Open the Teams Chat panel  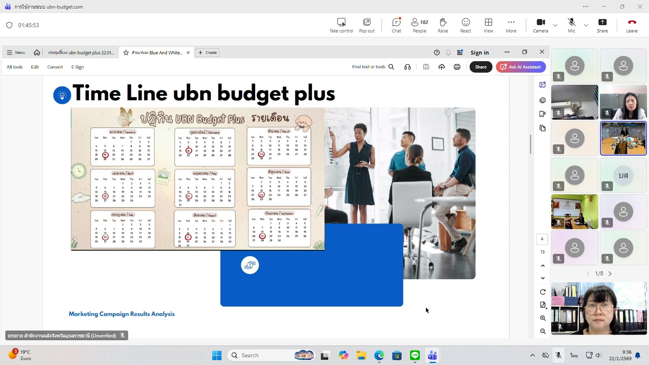point(396,25)
